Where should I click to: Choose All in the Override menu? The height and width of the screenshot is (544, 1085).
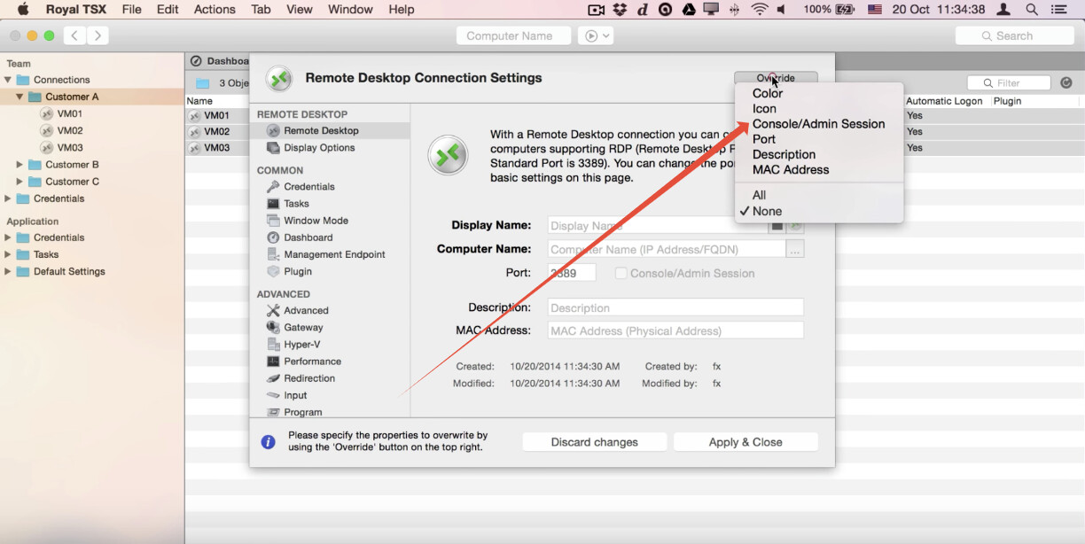pos(759,195)
